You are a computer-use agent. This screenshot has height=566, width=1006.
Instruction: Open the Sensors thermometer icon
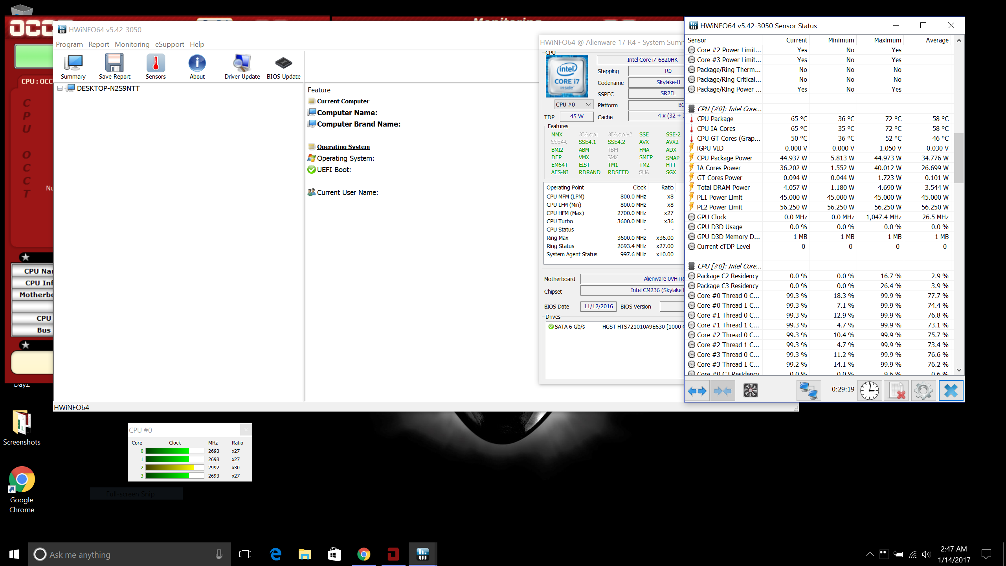pyautogui.click(x=156, y=66)
